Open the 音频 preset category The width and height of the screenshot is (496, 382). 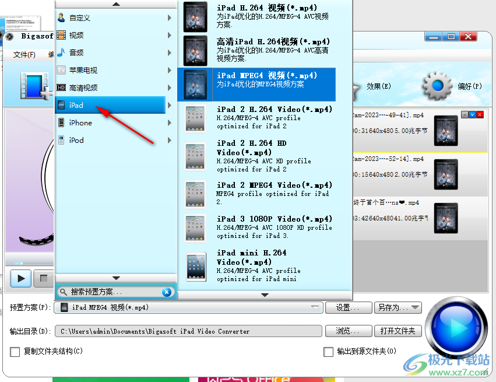(110, 52)
